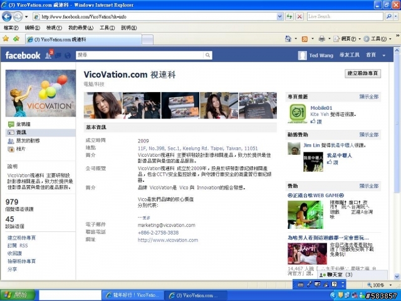The image size is (401, 301).
Task: Click the Print icon in command bar
Action: (x=321, y=39)
